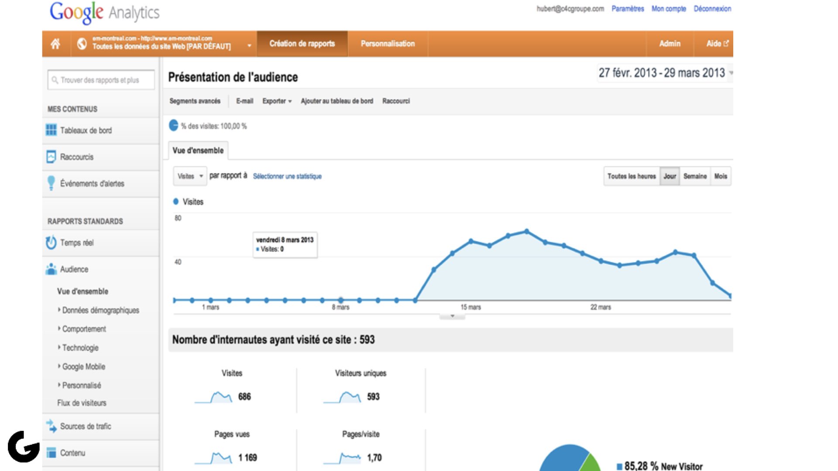Image resolution: width=838 pixels, height=471 pixels.
Task: Click Ajouter au tableau de bord
Action: [337, 101]
